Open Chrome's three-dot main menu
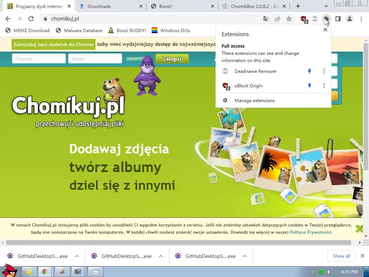The height and width of the screenshot is (277, 369). pyautogui.click(x=361, y=19)
